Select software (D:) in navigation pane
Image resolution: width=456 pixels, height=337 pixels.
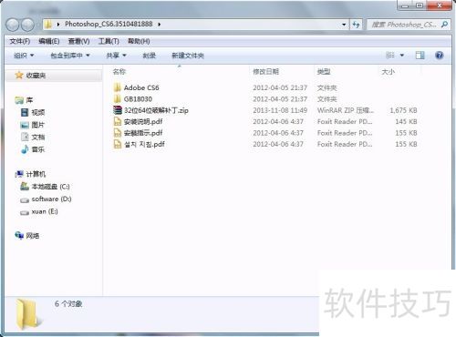point(51,199)
